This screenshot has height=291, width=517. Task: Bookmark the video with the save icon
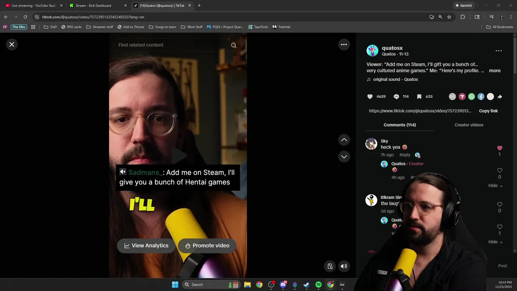(419, 97)
